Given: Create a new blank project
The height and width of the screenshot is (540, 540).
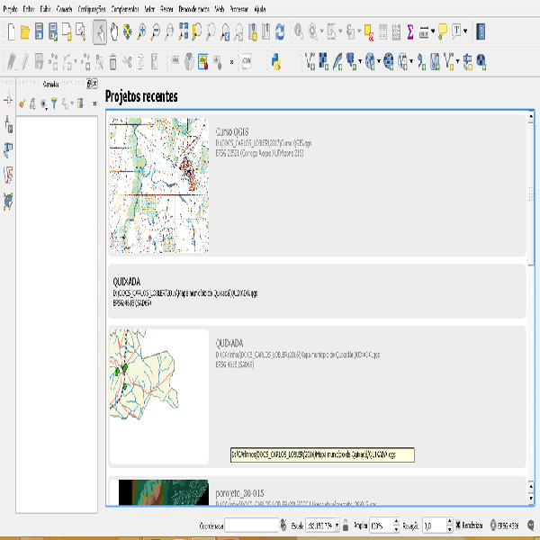Looking at the screenshot, I should pos(12,31).
